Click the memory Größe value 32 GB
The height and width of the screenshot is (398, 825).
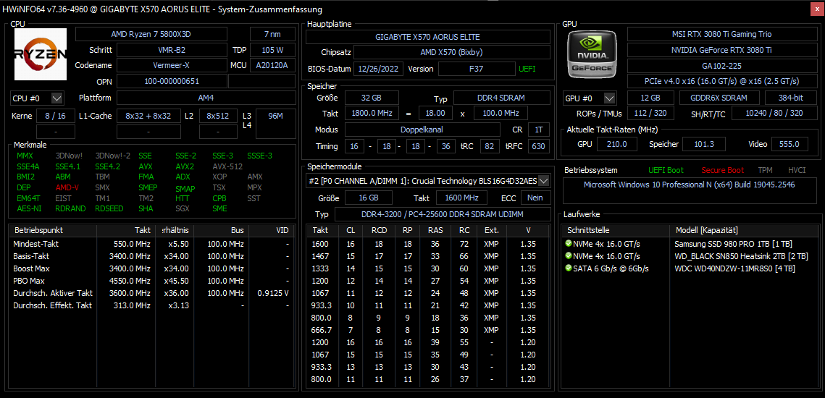pyautogui.click(x=372, y=98)
